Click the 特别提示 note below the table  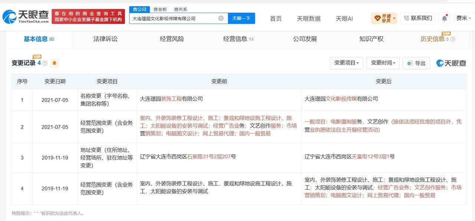(x=48, y=213)
